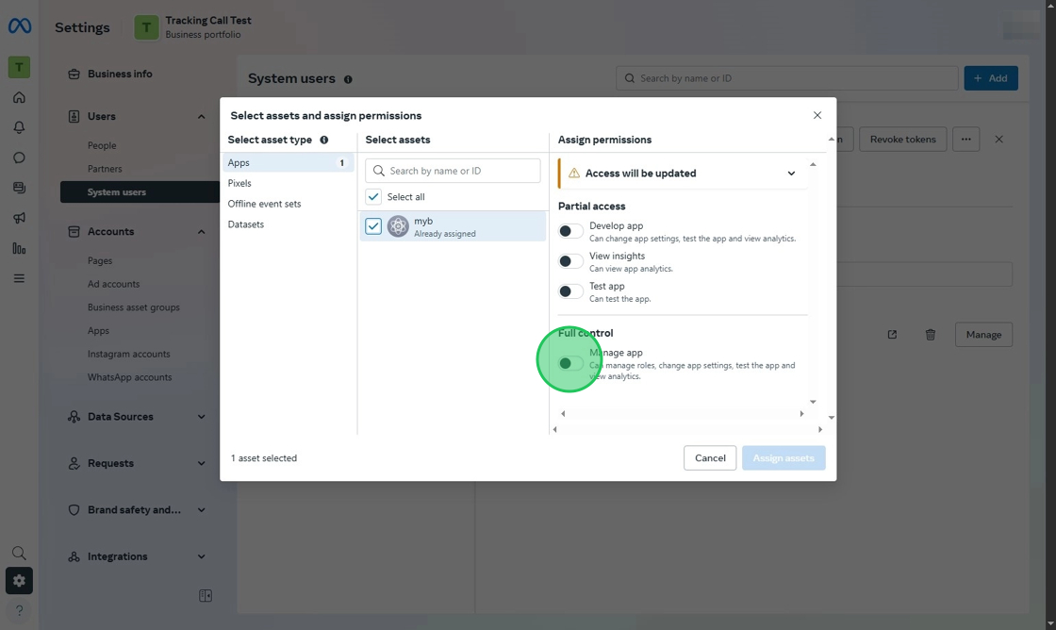Click the myb app atom icon
Image resolution: width=1056 pixels, height=630 pixels.
pyautogui.click(x=398, y=226)
